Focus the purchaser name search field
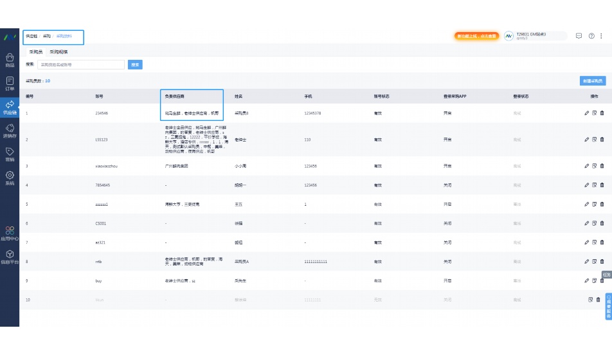The image size is (612, 355). [x=81, y=64]
